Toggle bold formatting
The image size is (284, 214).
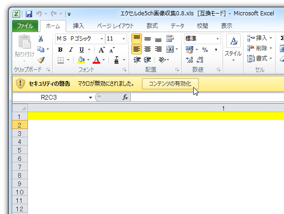(61, 50)
